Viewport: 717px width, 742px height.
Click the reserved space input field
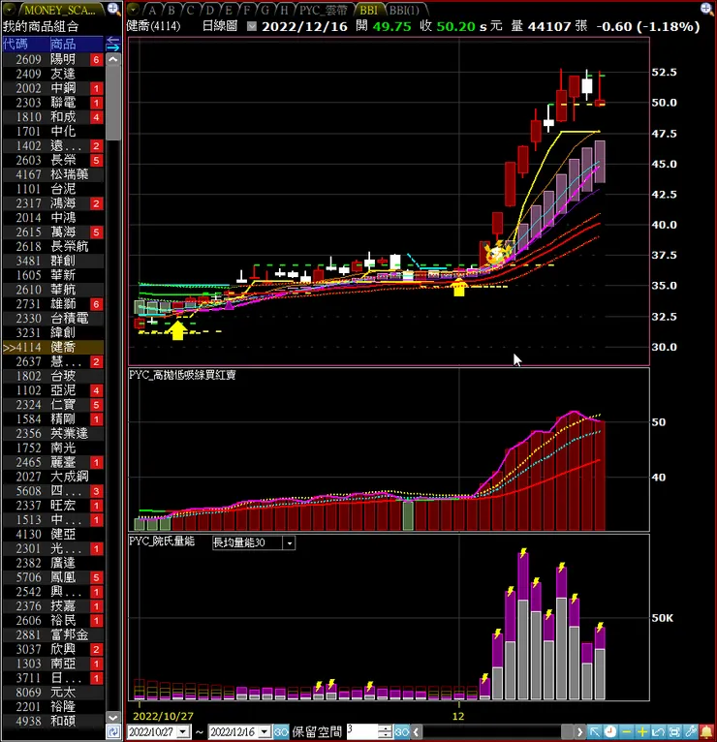click(363, 732)
